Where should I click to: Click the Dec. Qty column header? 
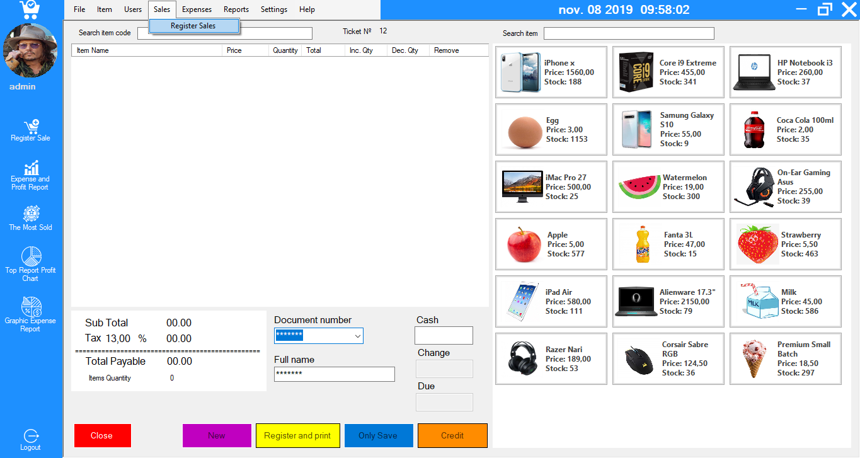click(x=408, y=50)
